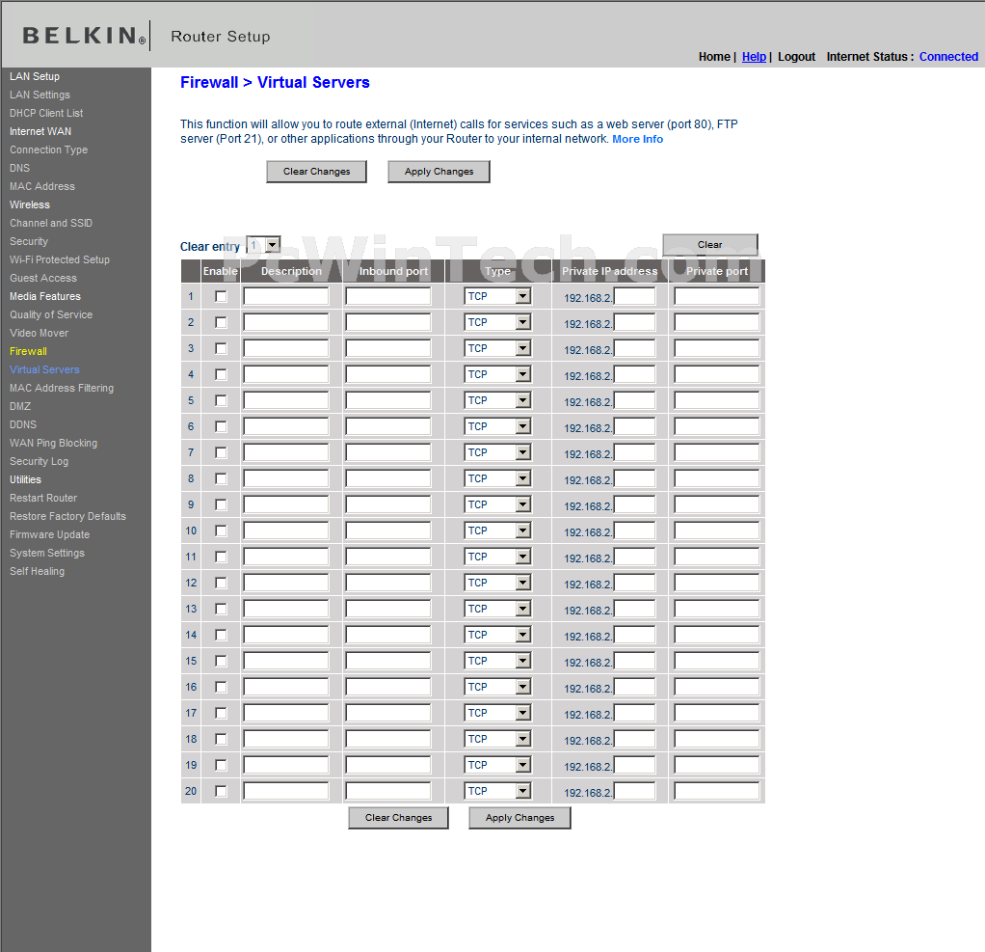The image size is (985, 952).
Task: Open the More Info link
Action: pos(638,139)
